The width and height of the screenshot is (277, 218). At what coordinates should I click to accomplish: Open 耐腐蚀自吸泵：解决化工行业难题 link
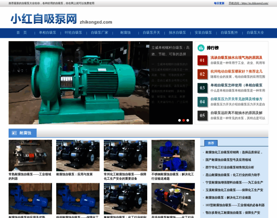228,198
